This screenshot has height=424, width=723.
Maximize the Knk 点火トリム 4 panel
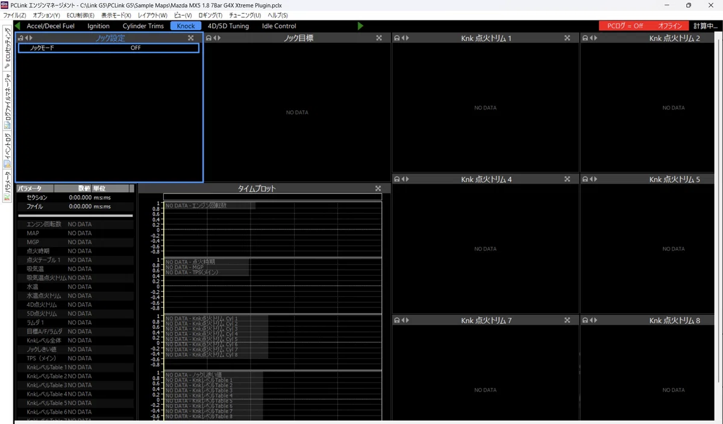[x=567, y=179]
